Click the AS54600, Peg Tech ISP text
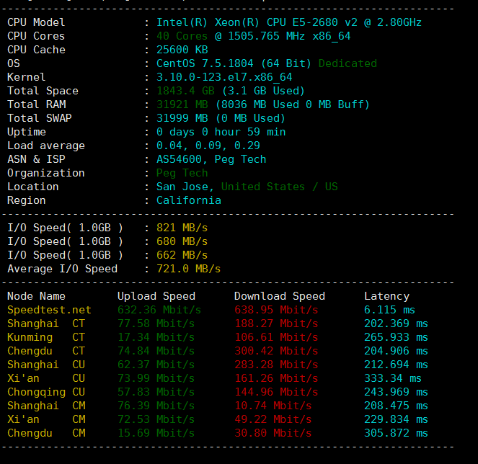 [211, 159]
